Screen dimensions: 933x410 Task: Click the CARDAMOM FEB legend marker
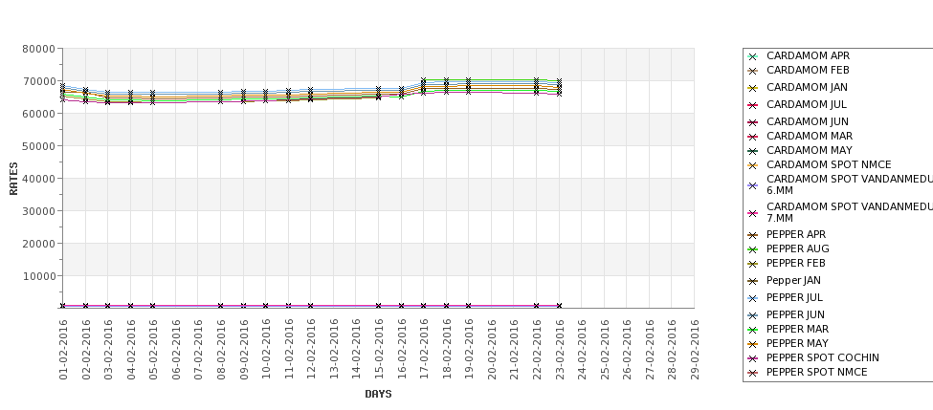(753, 71)
